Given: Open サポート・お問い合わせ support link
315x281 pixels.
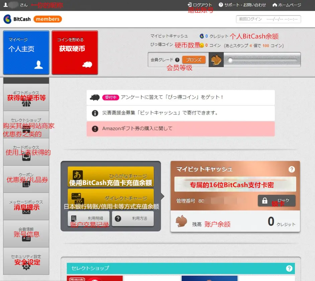Looking at the screenshot, I should tap(242, 5).
